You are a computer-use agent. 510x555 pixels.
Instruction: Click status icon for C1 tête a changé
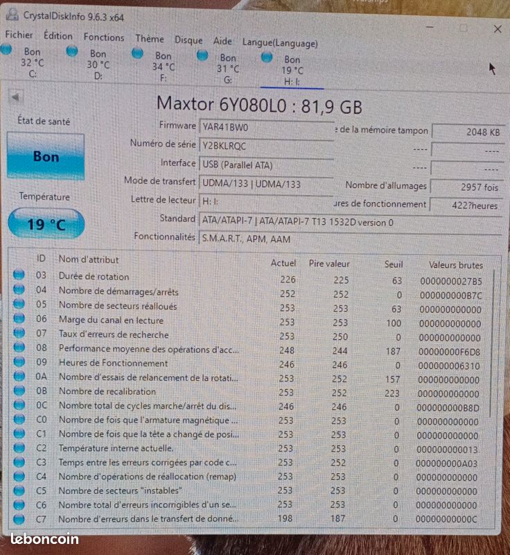point(19,434)
